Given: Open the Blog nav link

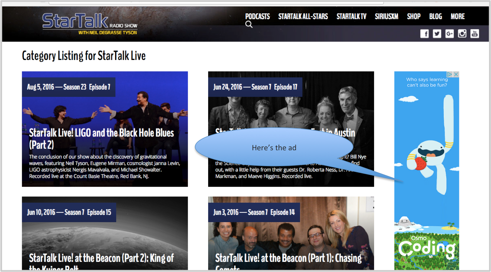Looking at the screenshot, I should pyautogui.click(x=435, y=16).
